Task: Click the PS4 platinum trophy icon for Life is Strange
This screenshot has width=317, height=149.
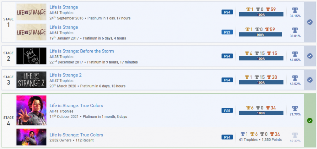Action: tap(295, 10)
